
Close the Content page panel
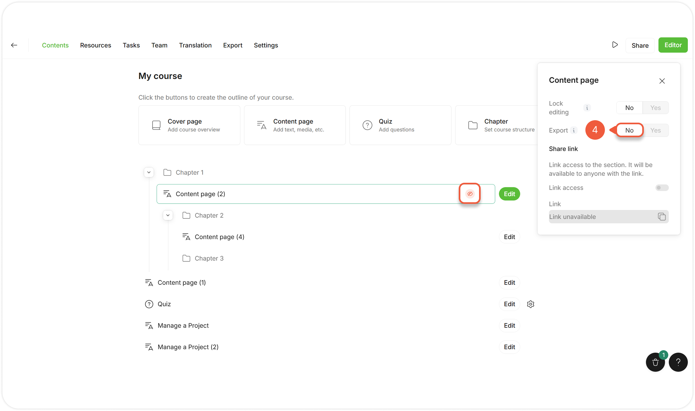pyautogui.click(x=662, y=81)
